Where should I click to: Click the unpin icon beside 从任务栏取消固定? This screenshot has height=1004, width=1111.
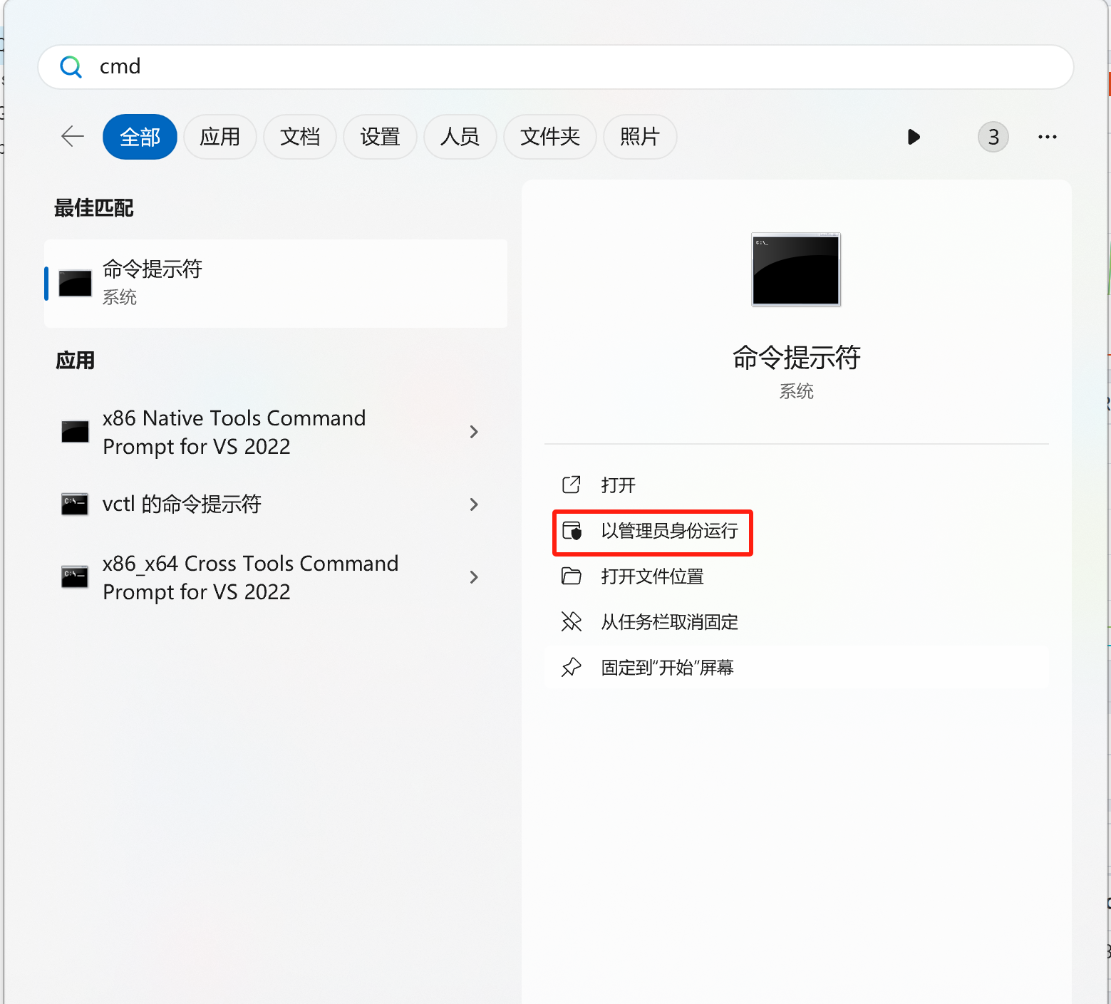click(x=572, y=621)
